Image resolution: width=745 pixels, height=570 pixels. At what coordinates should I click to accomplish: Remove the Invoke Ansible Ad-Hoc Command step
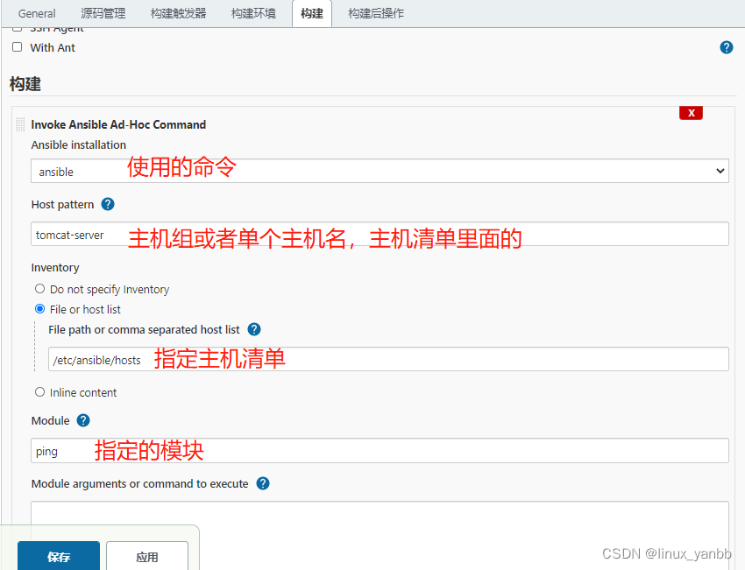691,112
